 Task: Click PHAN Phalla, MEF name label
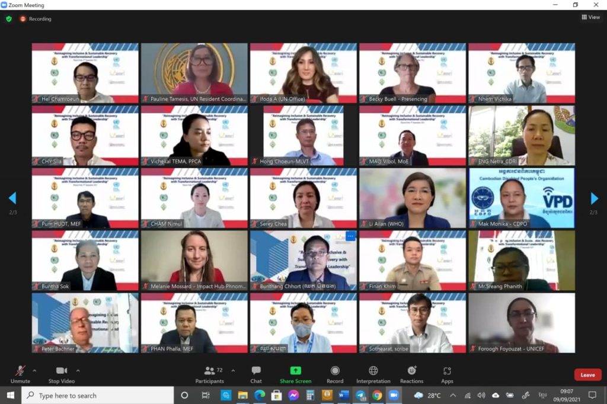pyautogui.click(x=172, y=349)
